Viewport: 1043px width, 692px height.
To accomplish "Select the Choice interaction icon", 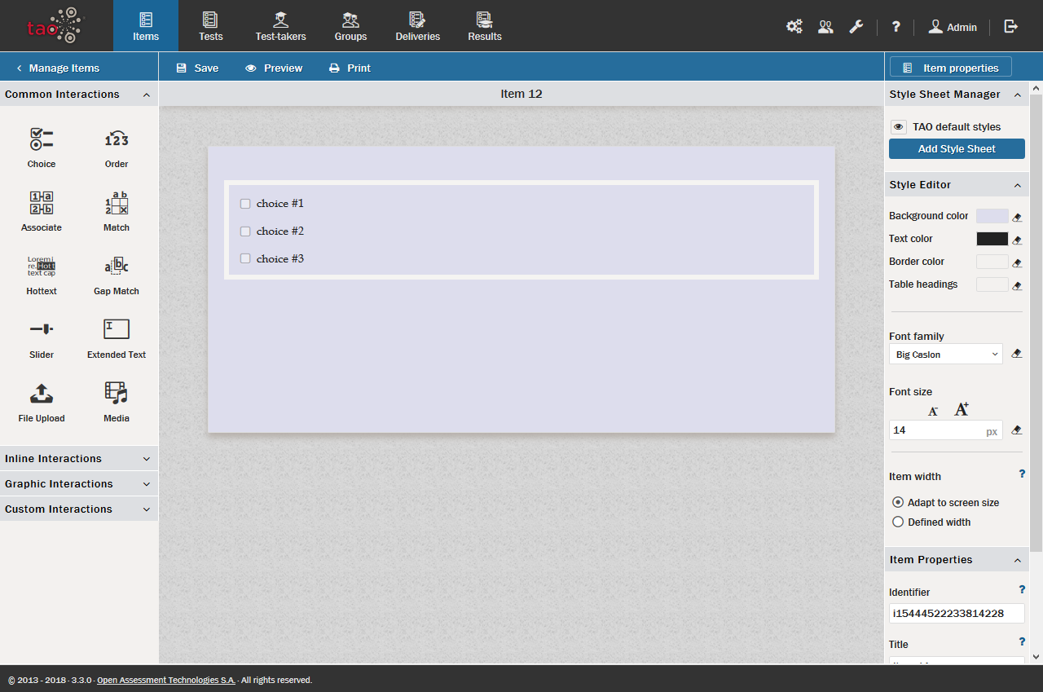I will coord(42,139).
